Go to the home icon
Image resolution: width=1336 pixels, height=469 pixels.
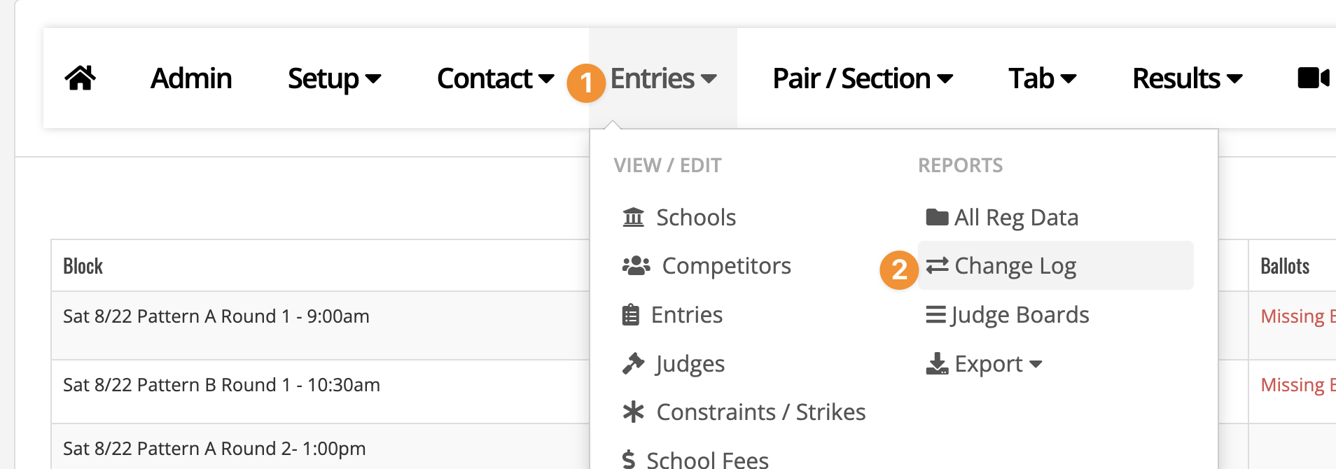pos(81,78)
